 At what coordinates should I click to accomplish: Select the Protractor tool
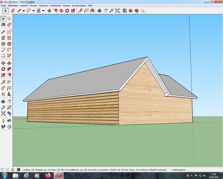[x=3, y=88]
